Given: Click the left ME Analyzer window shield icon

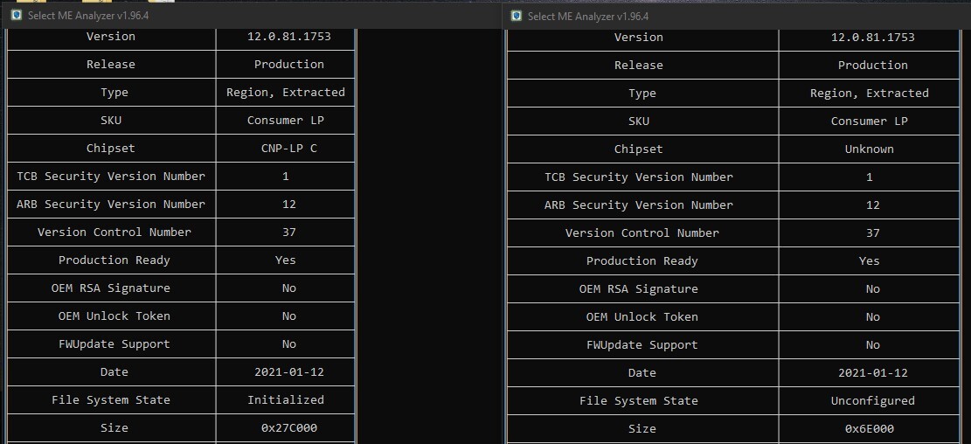Looking at the screenshot, I should pos(16,15).
